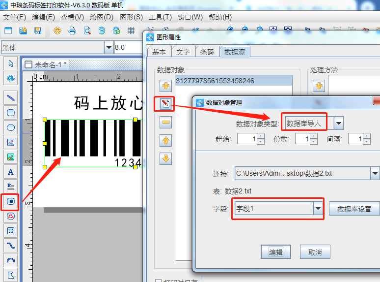Click the 编辑 button in dialog

[275, 252]
